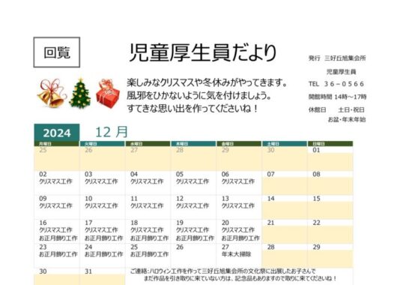Click the phone number TEL 36-0566
This screenshot has height=285, width=415.
pos(336,84)
